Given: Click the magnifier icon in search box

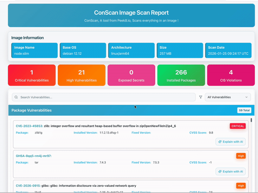Looking at the screenshot, I should (16, 97).
